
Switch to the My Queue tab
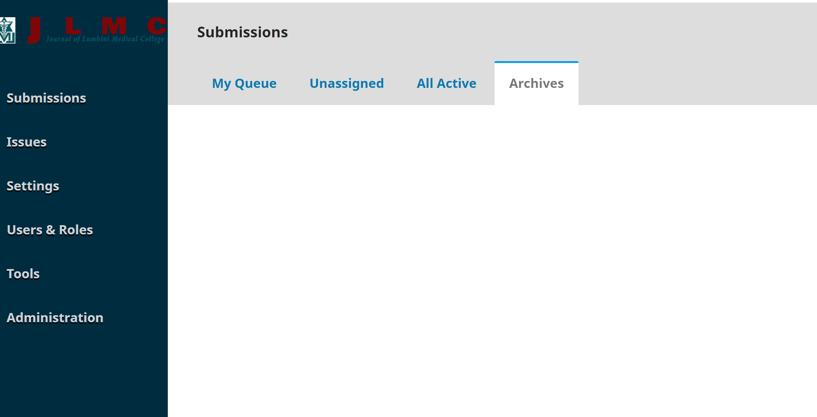tap(244, 83)
